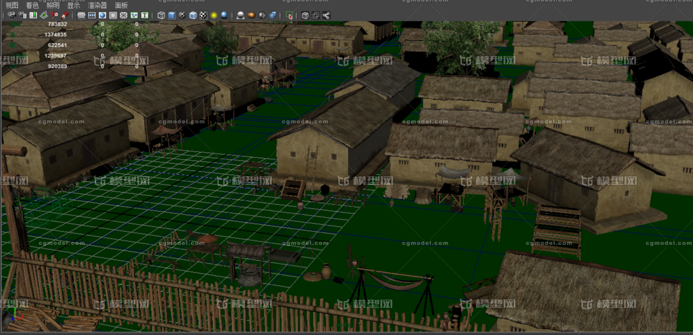Toggle screen space ambient occlusion
Image resolution: width=693 pixels, height=335 pixels.
coord(240,15)
